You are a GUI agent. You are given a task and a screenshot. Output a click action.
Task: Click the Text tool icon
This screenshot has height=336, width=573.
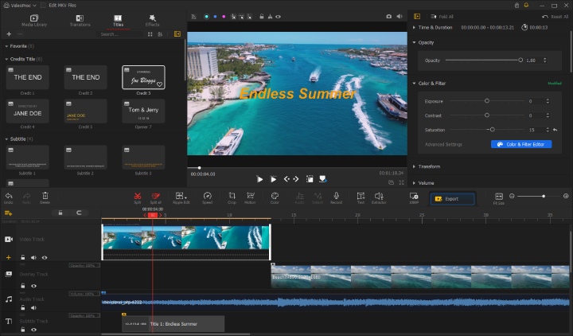[x=360, y=195]
